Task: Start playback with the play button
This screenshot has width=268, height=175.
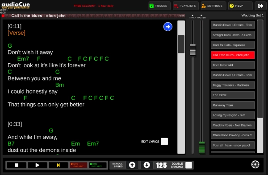Action: [x=37, y=165]
